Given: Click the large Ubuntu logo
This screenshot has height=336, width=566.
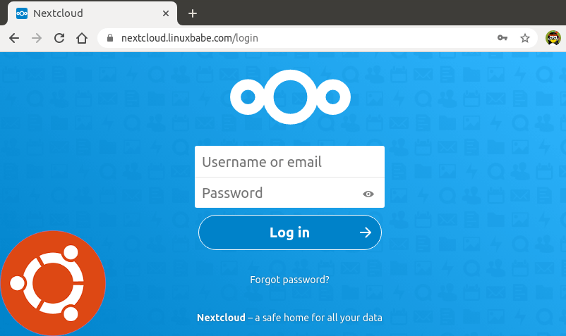Looking at the screenshot, I should pos(53,283).
